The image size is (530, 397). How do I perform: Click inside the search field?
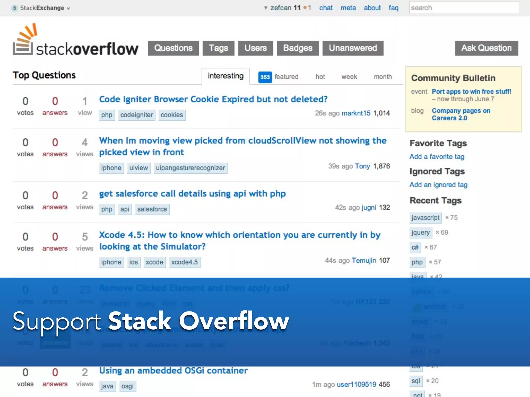[x=464, y=8]
